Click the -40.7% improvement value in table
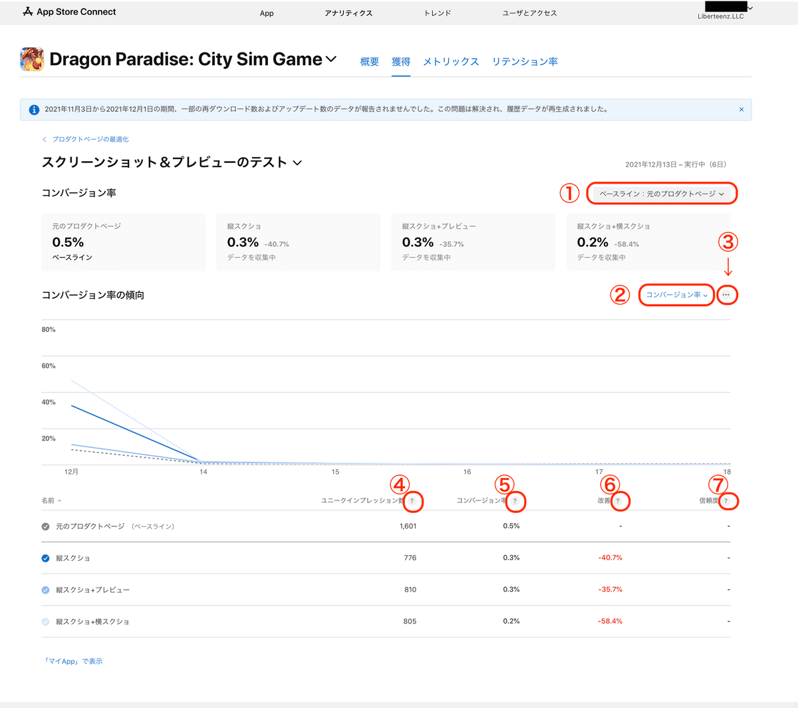This screenshot has width=798, height=708. [x=610, y=558]
